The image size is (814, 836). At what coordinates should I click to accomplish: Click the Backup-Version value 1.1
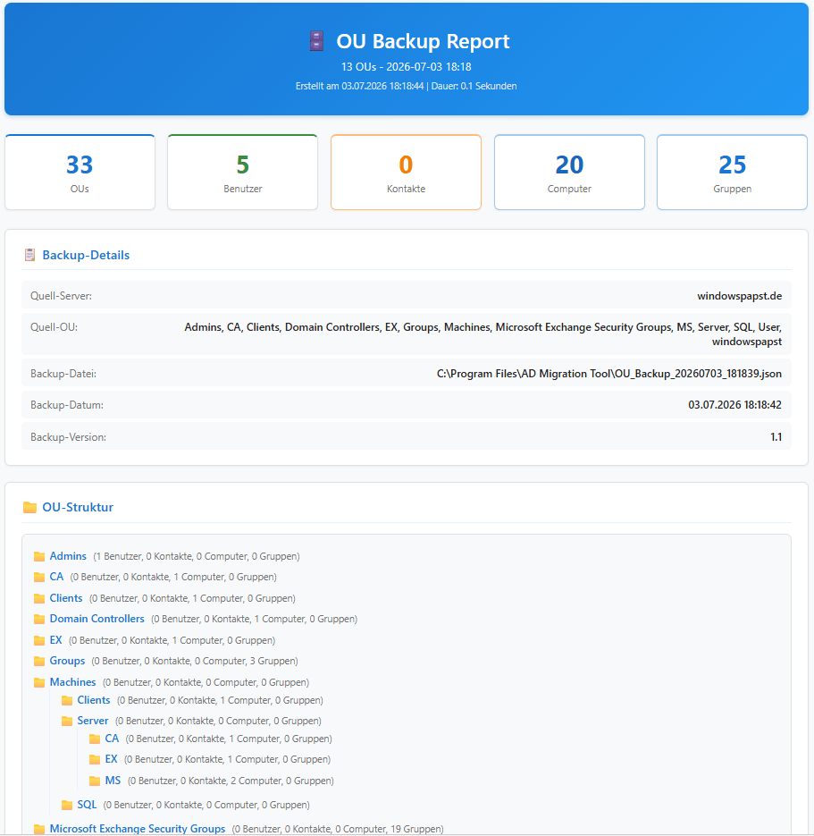pyautogui.click(x=776, y=436)
